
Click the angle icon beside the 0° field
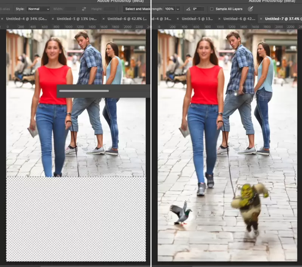[x=188, y=9]
